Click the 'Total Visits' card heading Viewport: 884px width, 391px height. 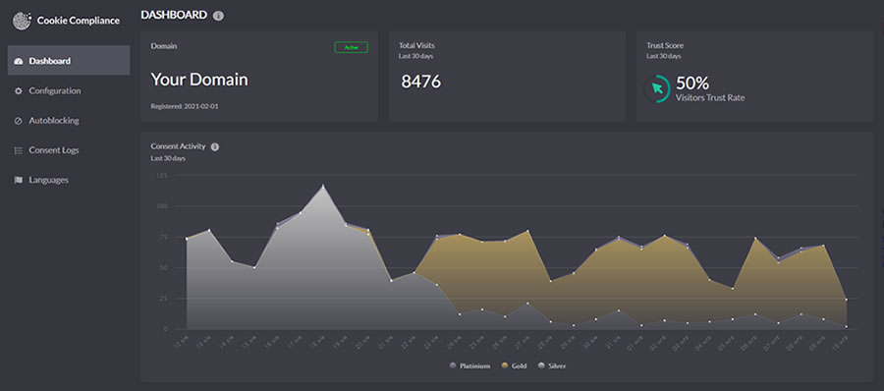(x=416, y=46)
